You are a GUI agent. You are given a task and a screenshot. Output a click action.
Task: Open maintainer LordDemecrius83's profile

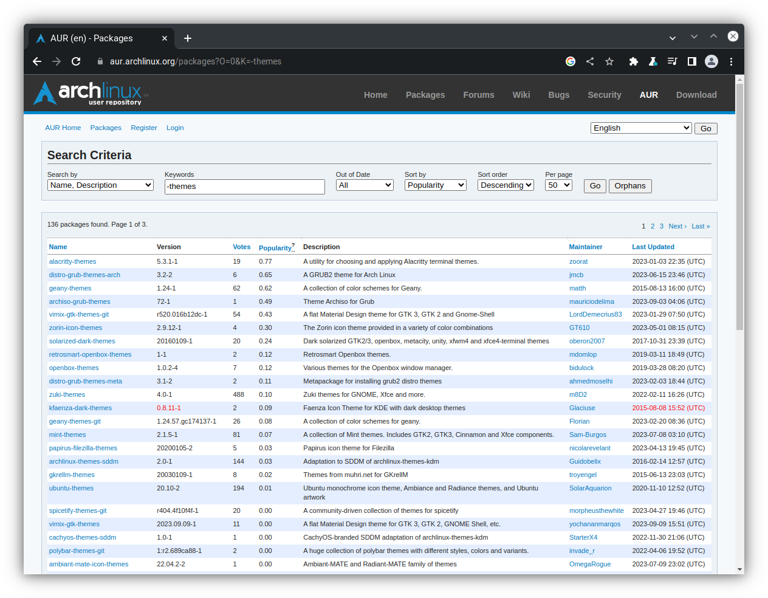pyautogui.click(x=595, y=314)
